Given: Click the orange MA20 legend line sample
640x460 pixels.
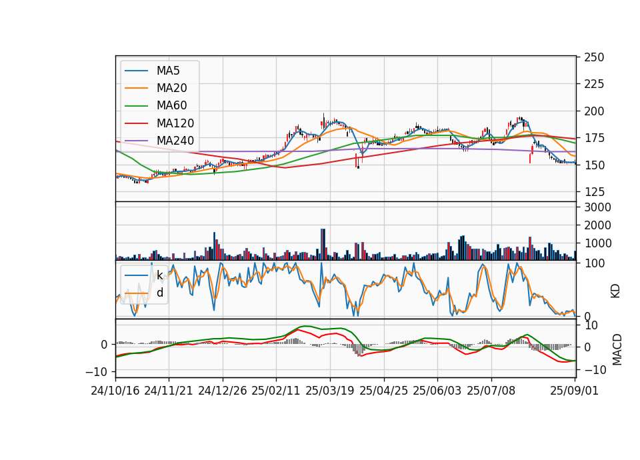Looking at the screenshot, I should pos(136,88).
